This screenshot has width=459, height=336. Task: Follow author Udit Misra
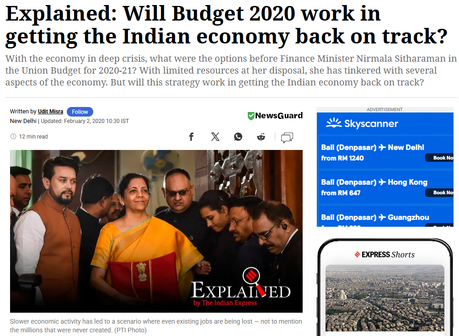coord(80,112)
